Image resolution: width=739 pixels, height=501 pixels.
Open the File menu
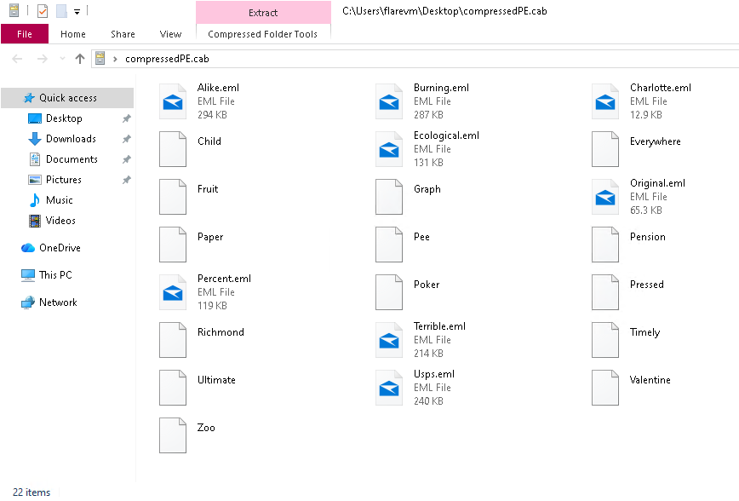click(25, 34)
